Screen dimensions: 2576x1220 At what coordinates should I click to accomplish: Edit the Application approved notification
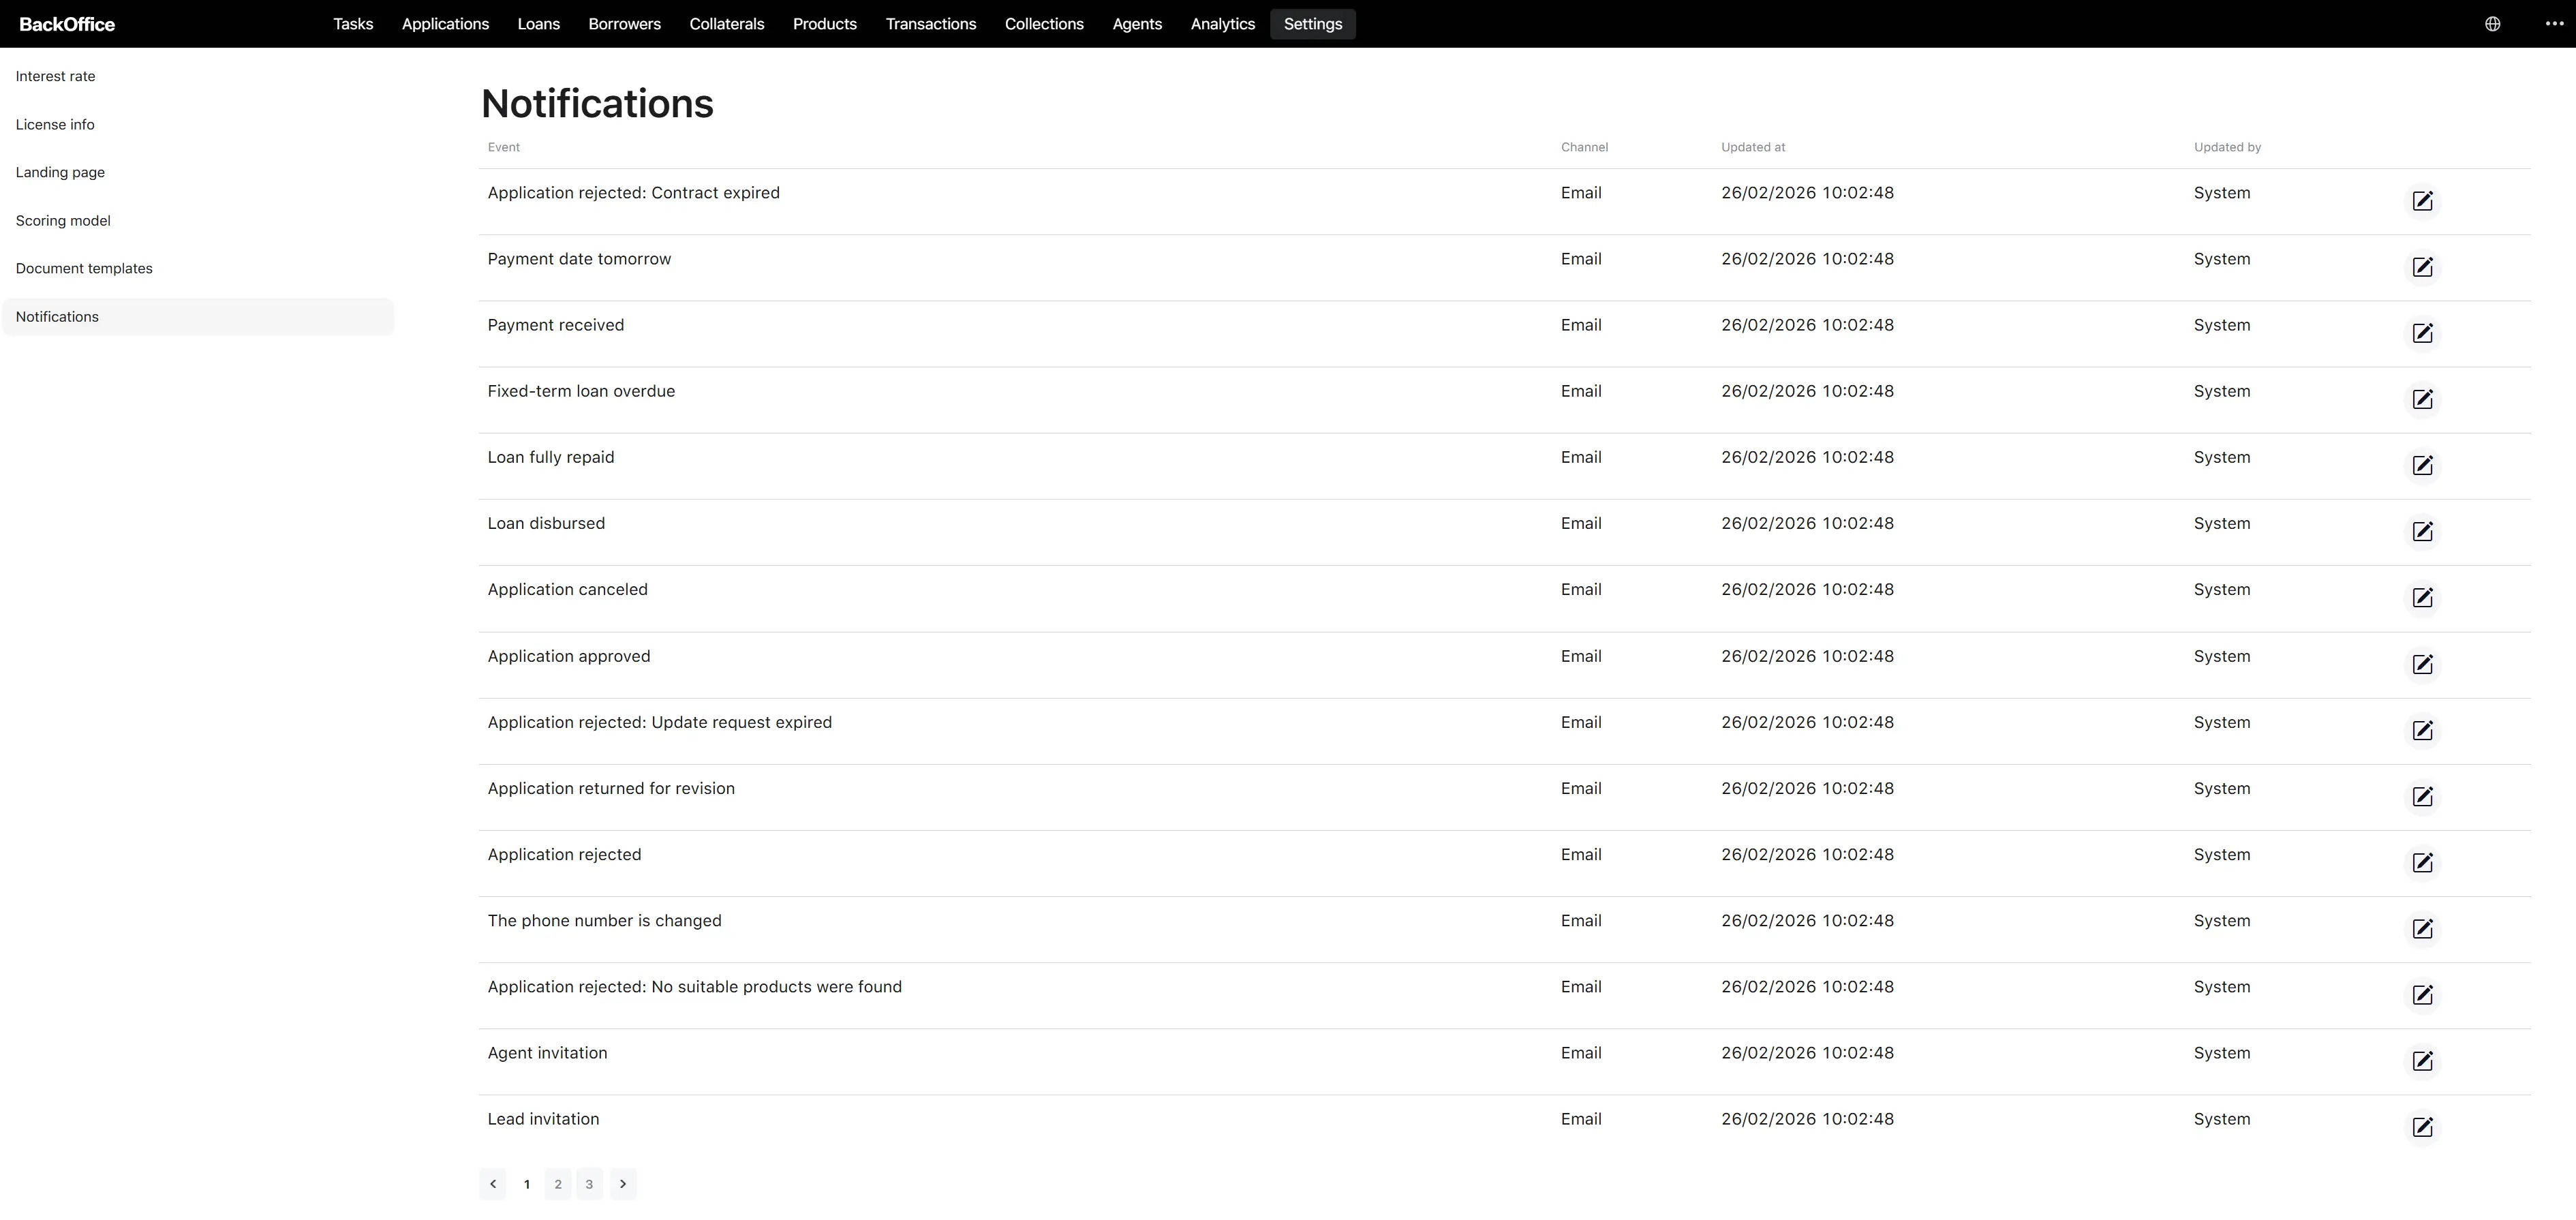(2422, 664)
